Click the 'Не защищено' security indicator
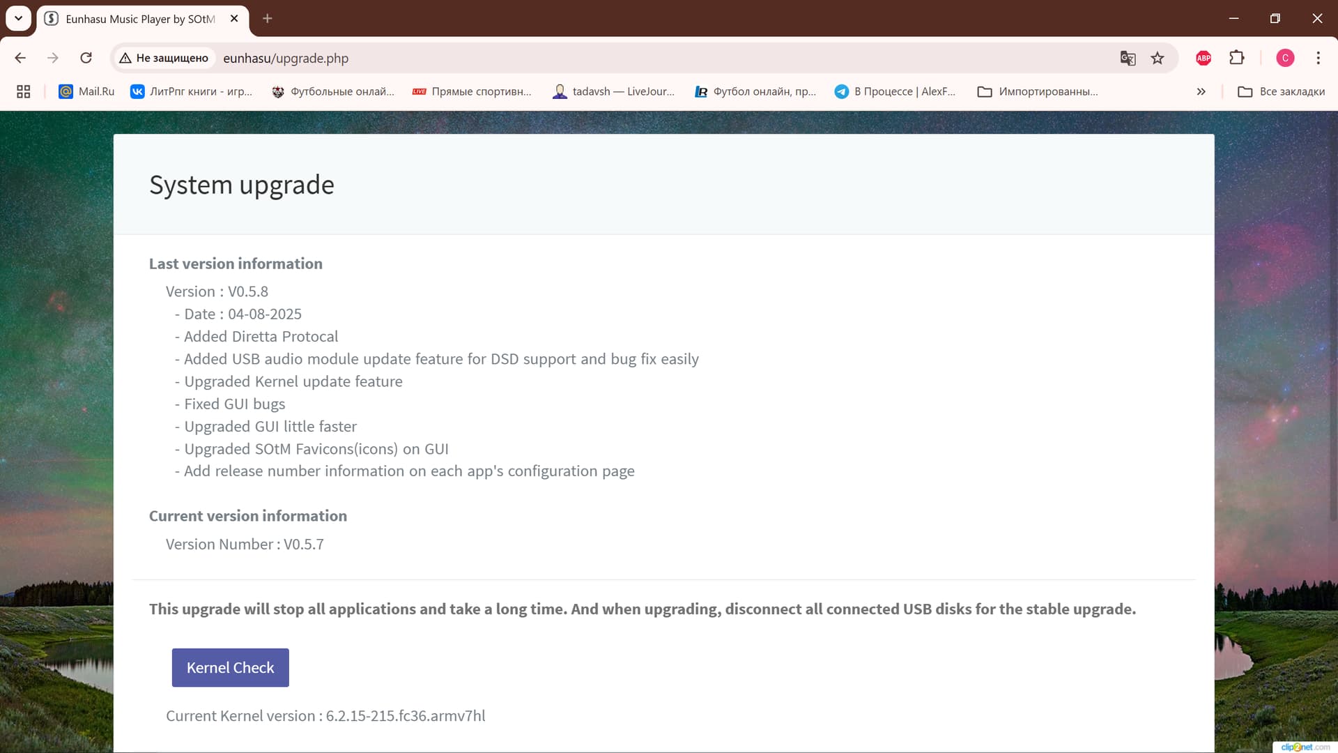Viewport: 1338px width, 753px height. point(164,58)
